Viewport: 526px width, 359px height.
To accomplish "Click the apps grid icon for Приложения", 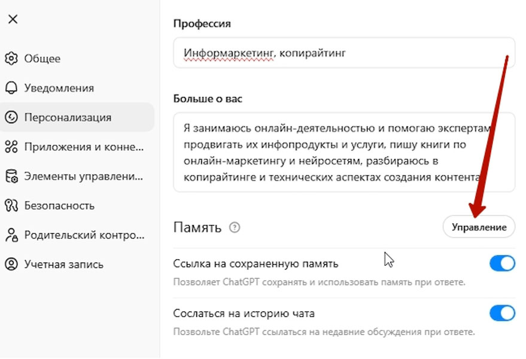I will point(11,147).
